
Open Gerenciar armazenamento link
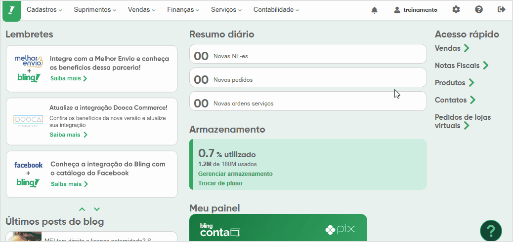pyautogui.click(x=235, y=174)
